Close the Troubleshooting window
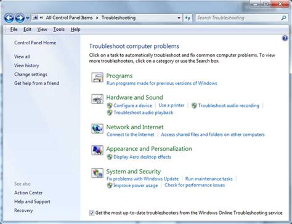Viewport: 292px width, 224px height. click(x=280, y=4)
